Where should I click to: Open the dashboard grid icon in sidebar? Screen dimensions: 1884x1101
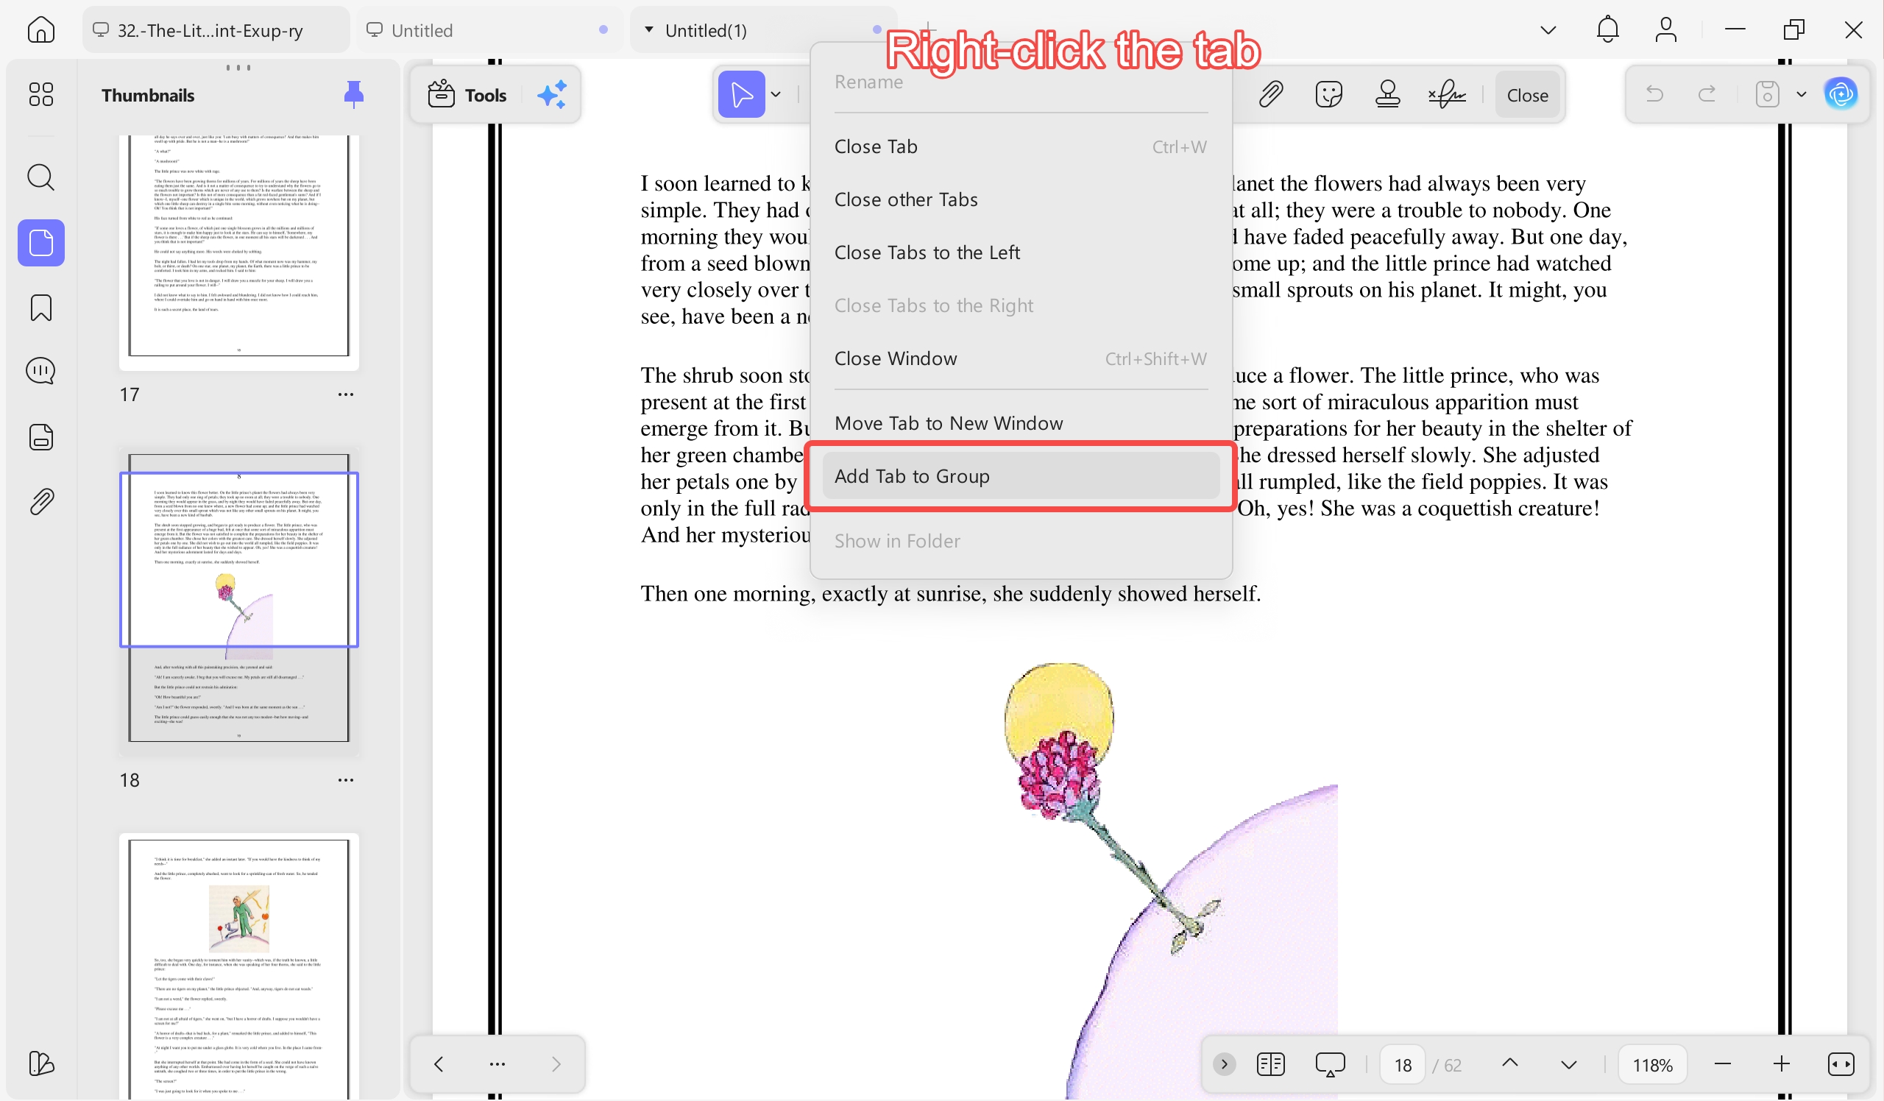[x=41, y=95]
